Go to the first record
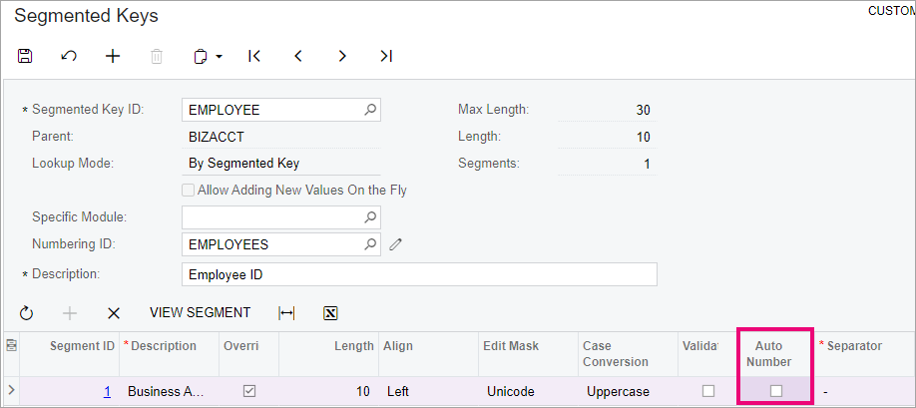 [x=254, y=56]
